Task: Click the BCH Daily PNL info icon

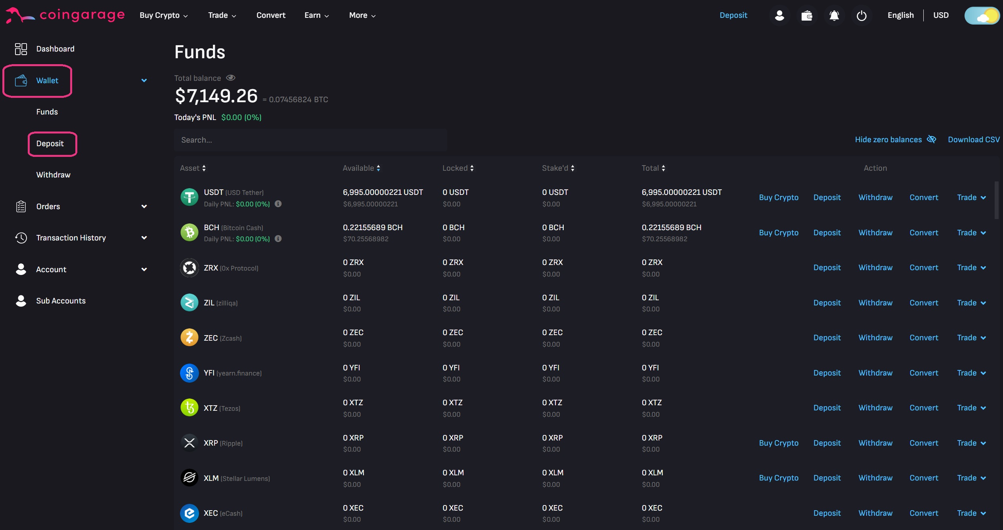Action: pyautogui.click(x=278, y=238)
